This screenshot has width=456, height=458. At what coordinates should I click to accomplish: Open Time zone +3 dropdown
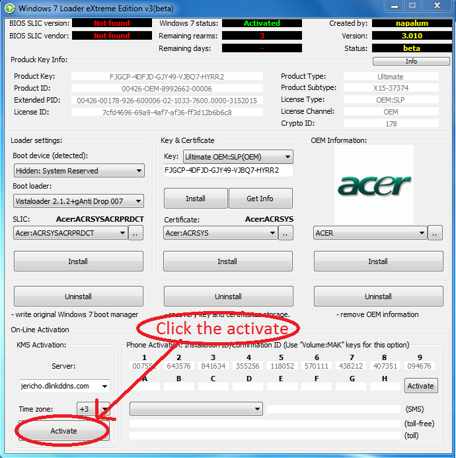(93, 409)
